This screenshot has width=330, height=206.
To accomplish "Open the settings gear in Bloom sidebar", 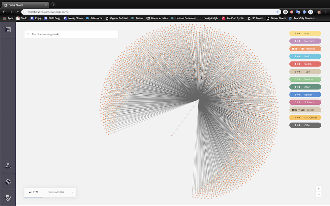I will point(8,182).
